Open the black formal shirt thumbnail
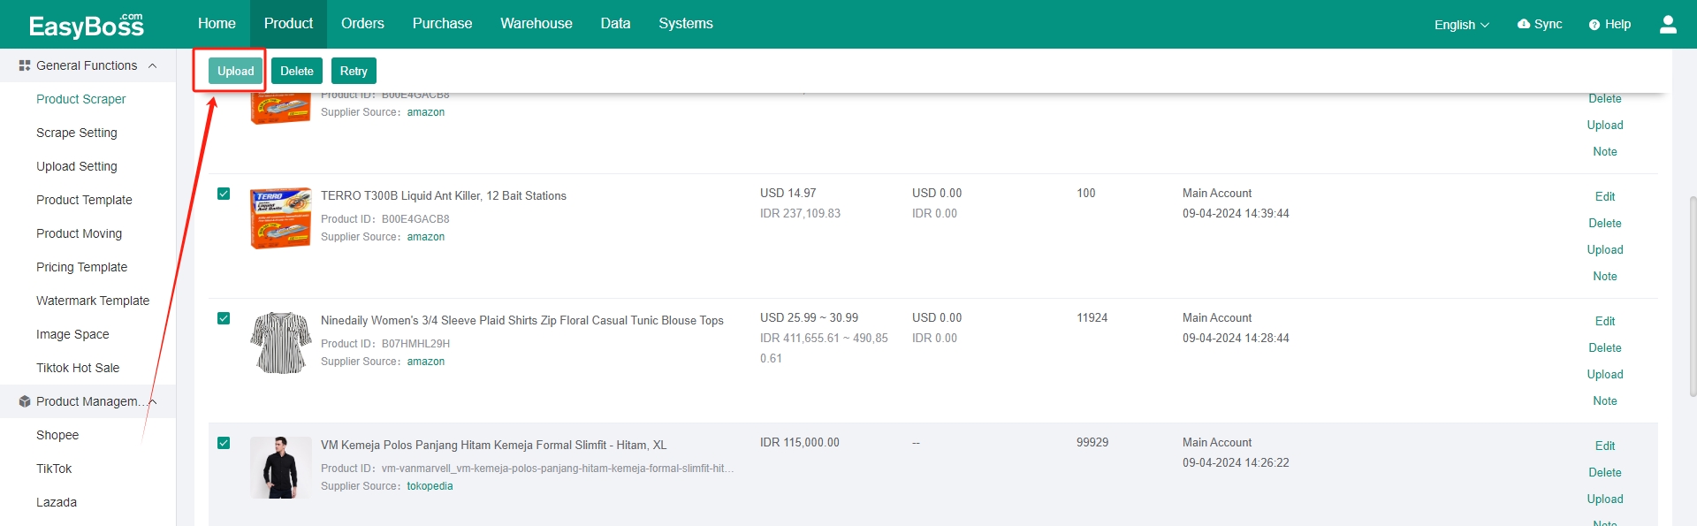 [x=281, y=468]
